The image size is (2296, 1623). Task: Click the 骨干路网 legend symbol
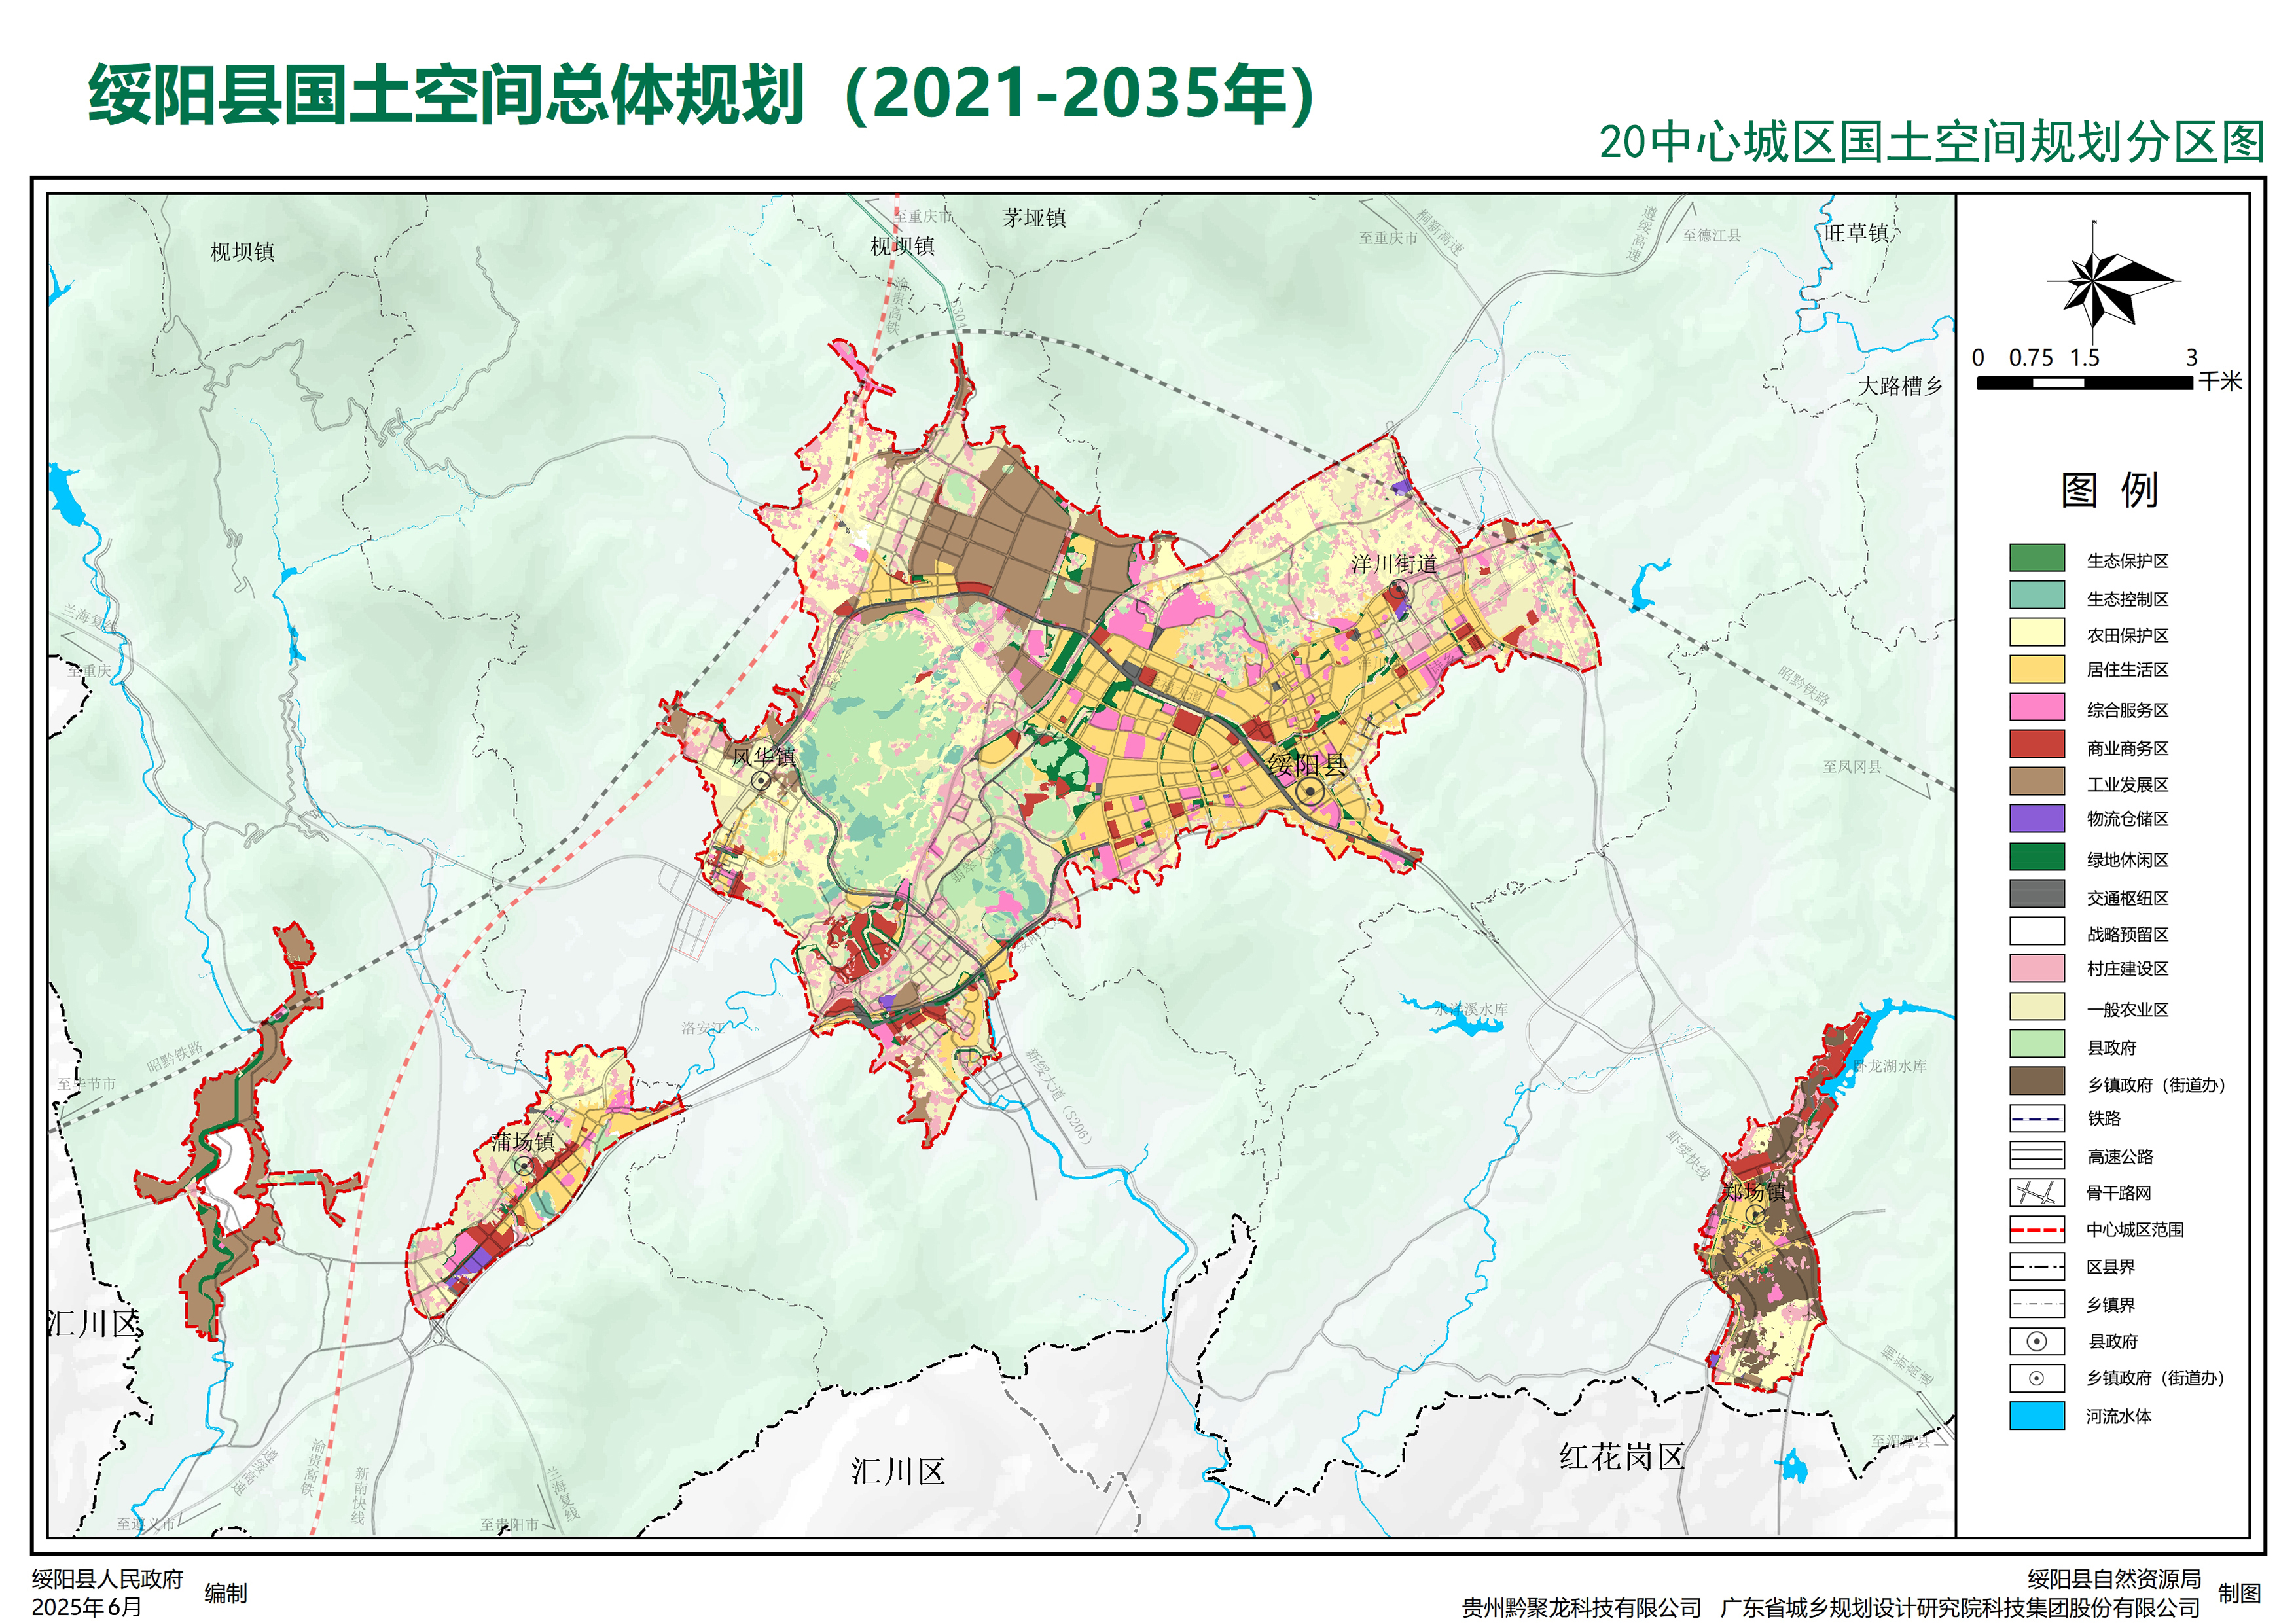2036,1192
